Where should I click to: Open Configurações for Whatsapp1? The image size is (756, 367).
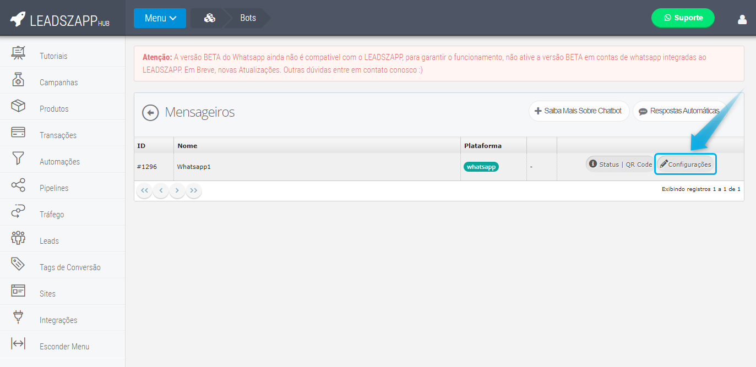coord(685,163)
